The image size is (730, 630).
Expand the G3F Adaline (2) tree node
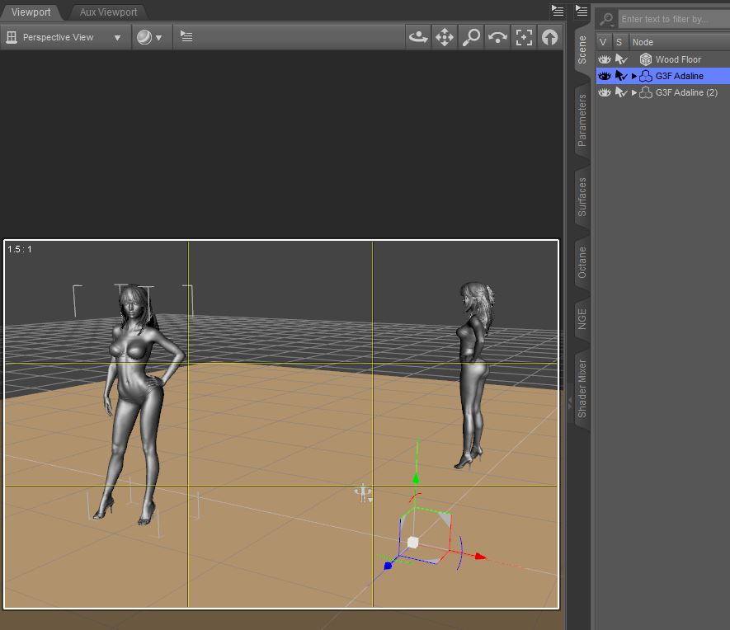[634, 92]
